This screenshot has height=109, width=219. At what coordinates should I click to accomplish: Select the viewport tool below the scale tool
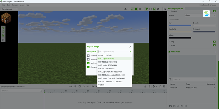click(3, 40)
